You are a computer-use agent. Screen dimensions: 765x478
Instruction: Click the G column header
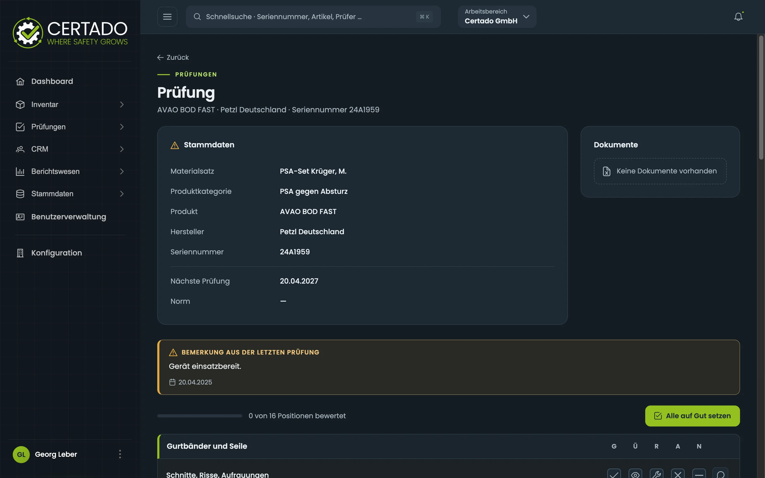614,446
